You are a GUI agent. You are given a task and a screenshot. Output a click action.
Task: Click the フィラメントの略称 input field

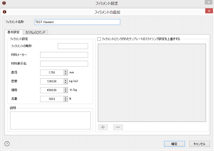pos(73,46)
